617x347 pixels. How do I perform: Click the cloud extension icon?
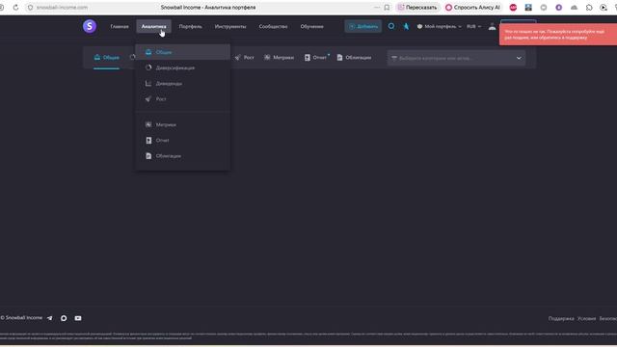(575, 7)
